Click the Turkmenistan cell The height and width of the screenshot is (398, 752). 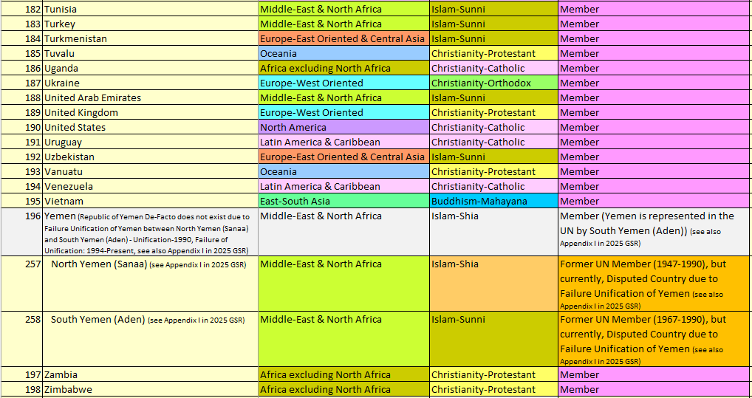pyautogui.click(x=151, y=39)
